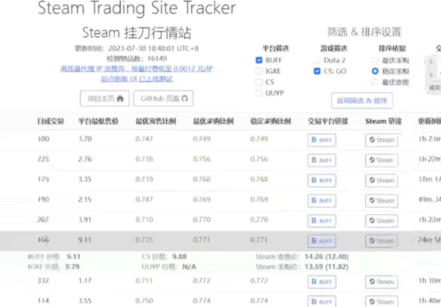Check the IGXE platform filter
The height and width of the screenshot is (307, 441).
259,71
